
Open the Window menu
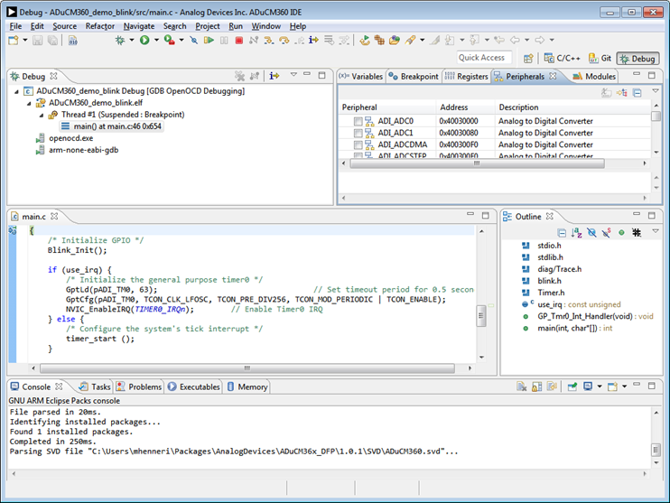coord(265,26)
